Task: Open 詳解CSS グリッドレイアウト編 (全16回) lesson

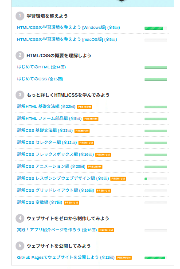Action: (55, 190)
